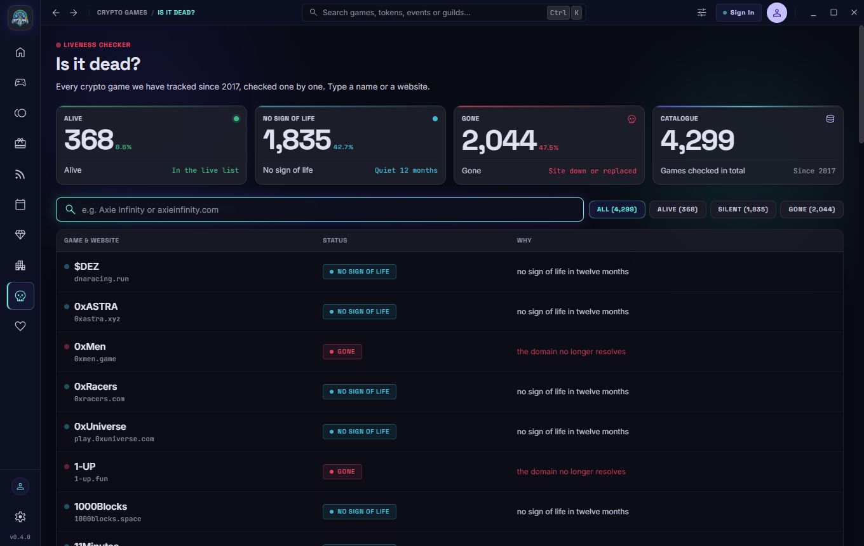The height and width of the screenshot is (546, 864).
Task: Click the Alive 368 stat card
Action: (151, 145)
